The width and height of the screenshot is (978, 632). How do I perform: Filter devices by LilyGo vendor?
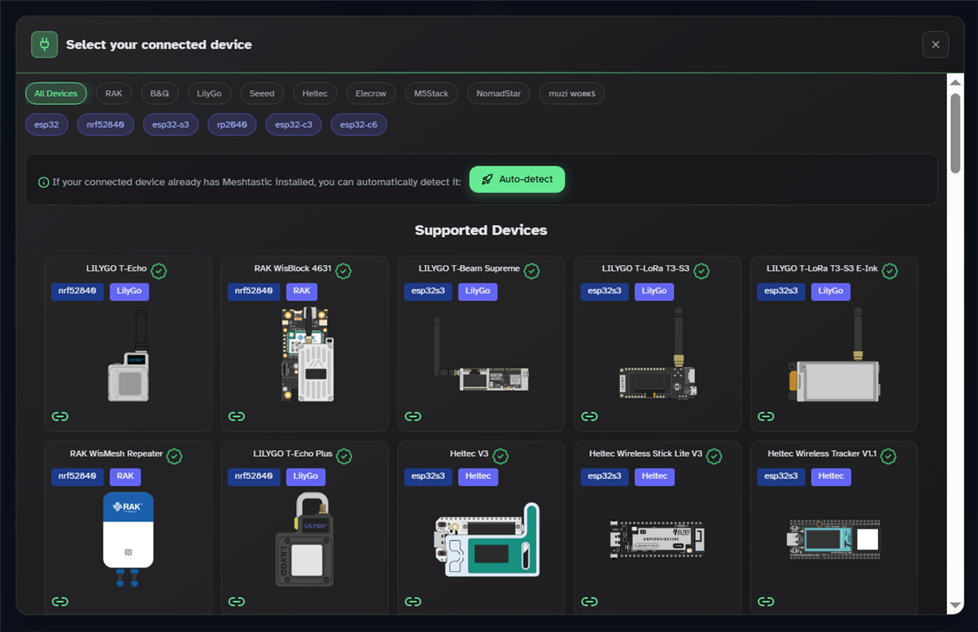(209, 93)
